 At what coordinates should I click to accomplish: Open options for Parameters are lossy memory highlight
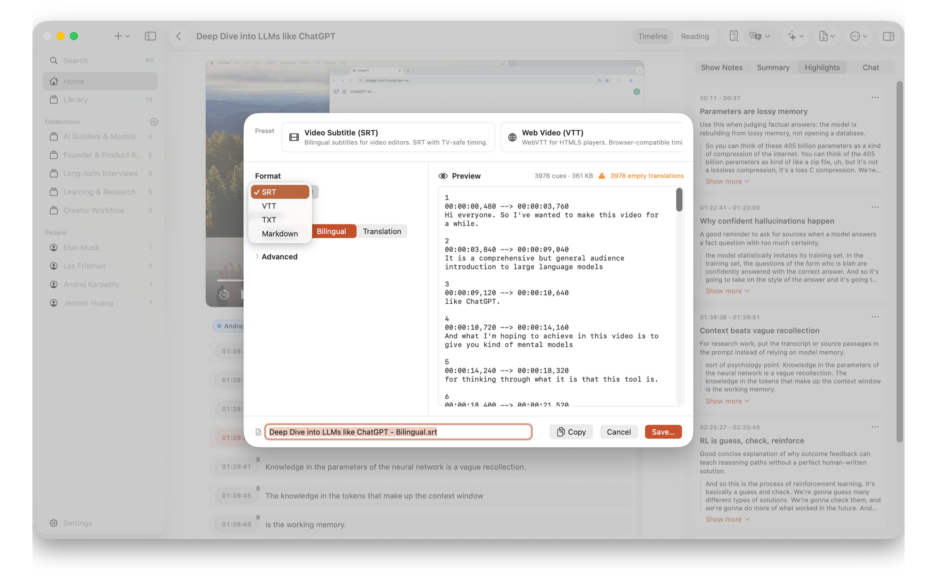pyautogui.click(x=875, y=98)
